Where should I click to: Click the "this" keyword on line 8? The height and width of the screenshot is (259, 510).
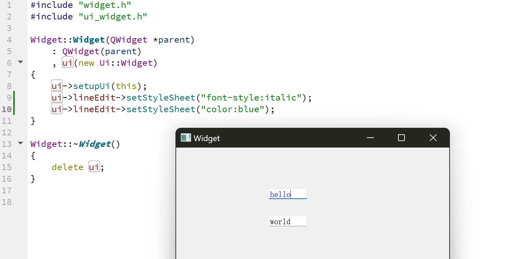126,86
